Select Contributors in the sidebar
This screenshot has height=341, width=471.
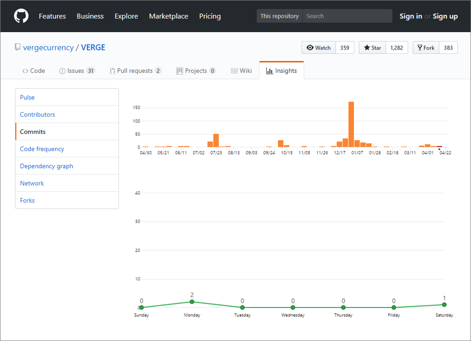(37, 115)
